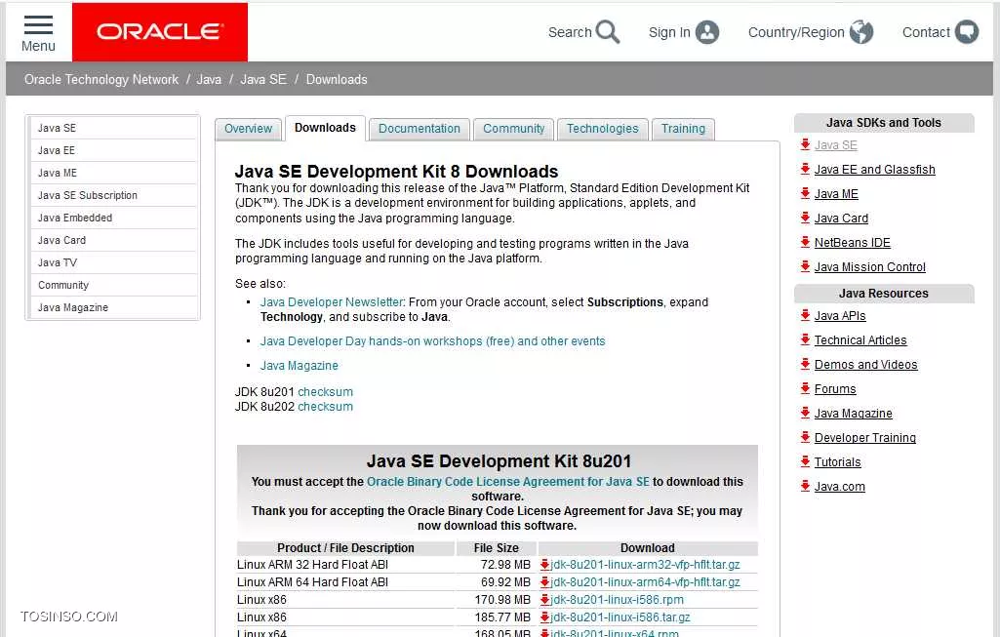This screenshot has height=637, width=1000.
Task: Open NetBeans IDE sidebar link
Action: pos(852,242)
